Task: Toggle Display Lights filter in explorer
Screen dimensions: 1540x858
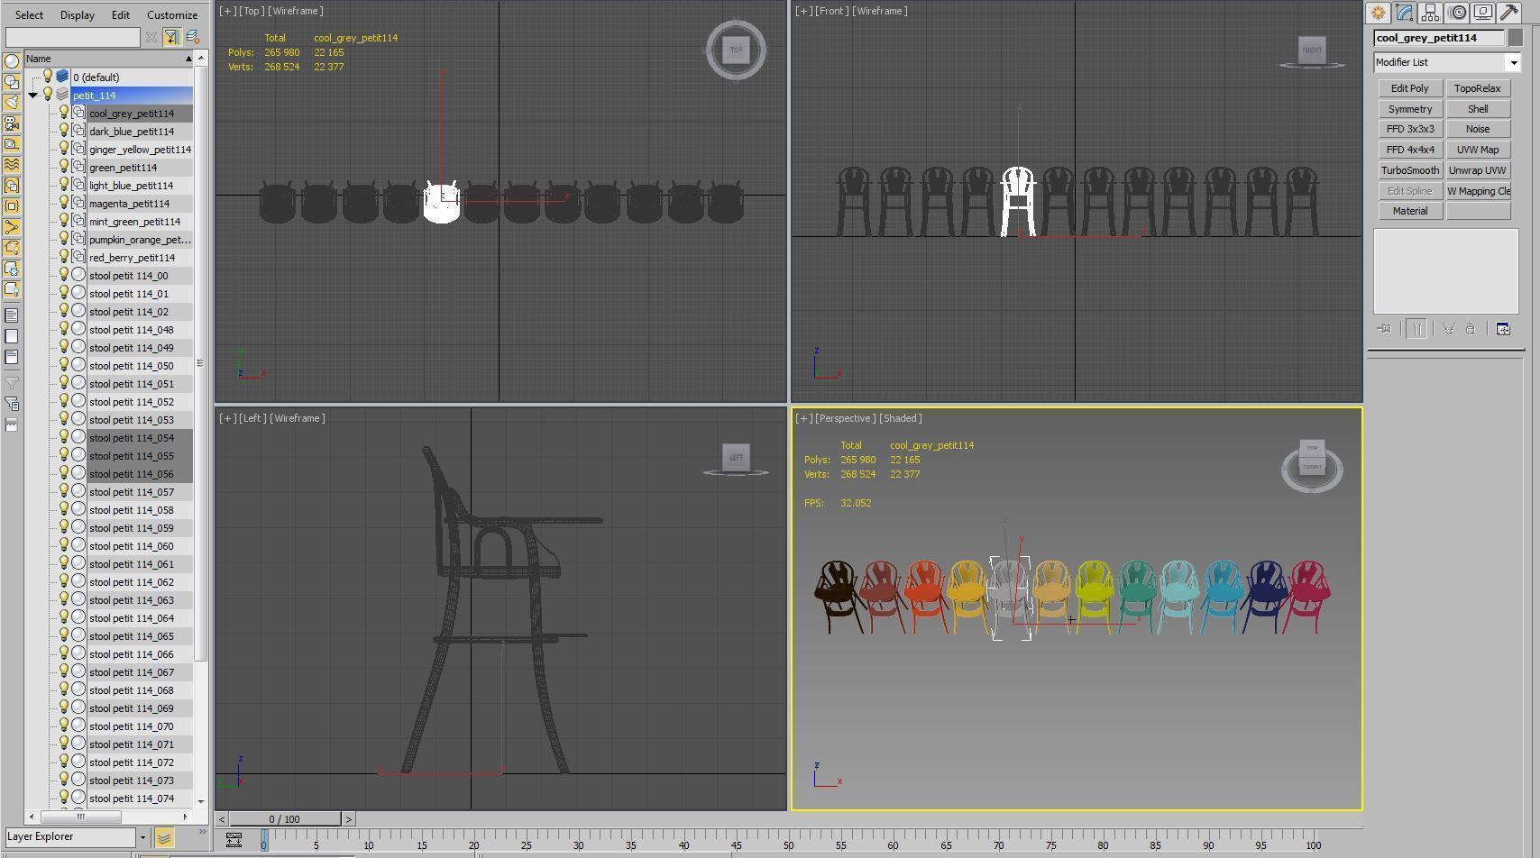Action: [12, 103]
